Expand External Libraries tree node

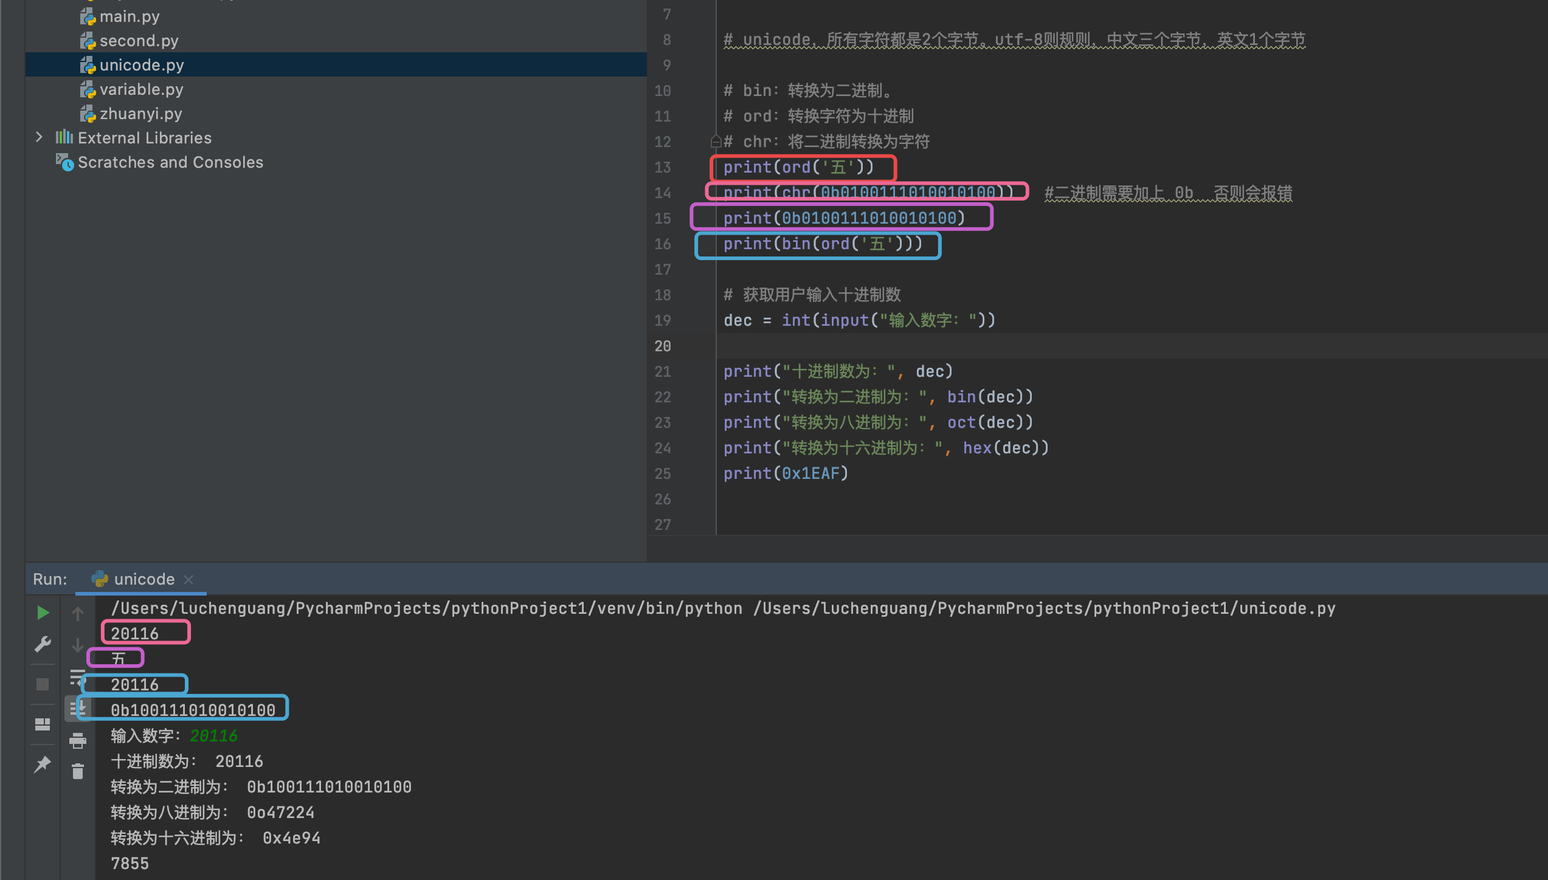pyautogui.click(x=40, y=137)
